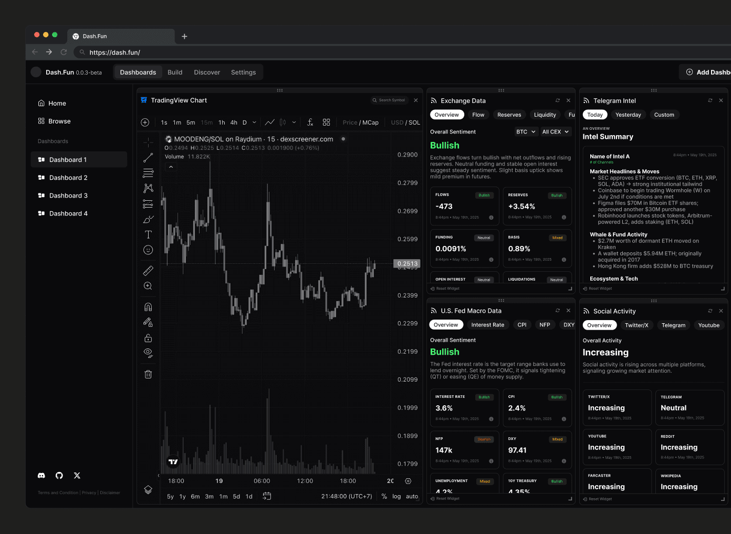Image resolution: width=731 pixels, height=534 pixels.
Task: Open the BTC asset dropdown
Action: [526, 132]
